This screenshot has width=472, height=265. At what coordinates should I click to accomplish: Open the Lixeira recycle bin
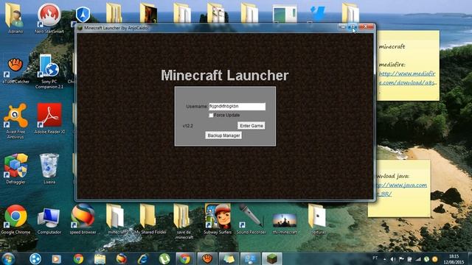pyautogui.click(x=49, y=169)
